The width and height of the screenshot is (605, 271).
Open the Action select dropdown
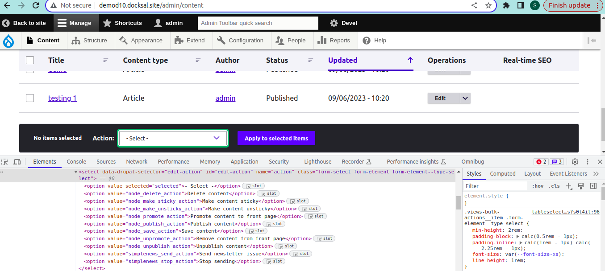click(x=173, y=138)
